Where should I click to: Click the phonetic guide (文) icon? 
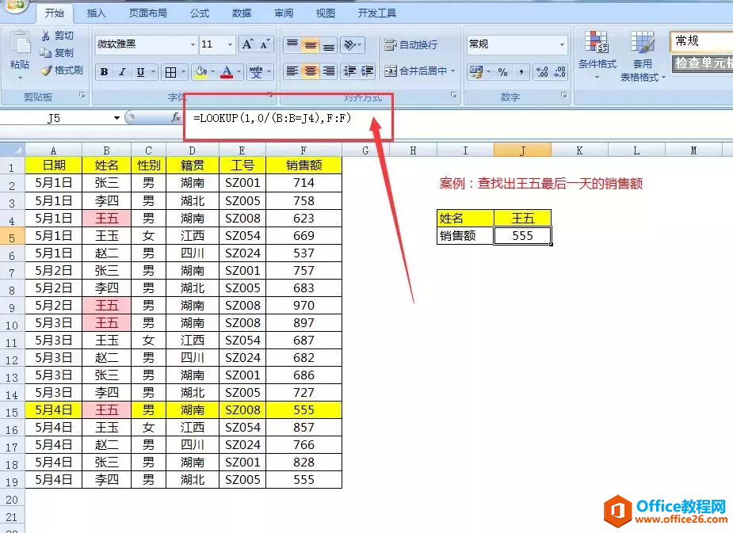click(256, 72)
